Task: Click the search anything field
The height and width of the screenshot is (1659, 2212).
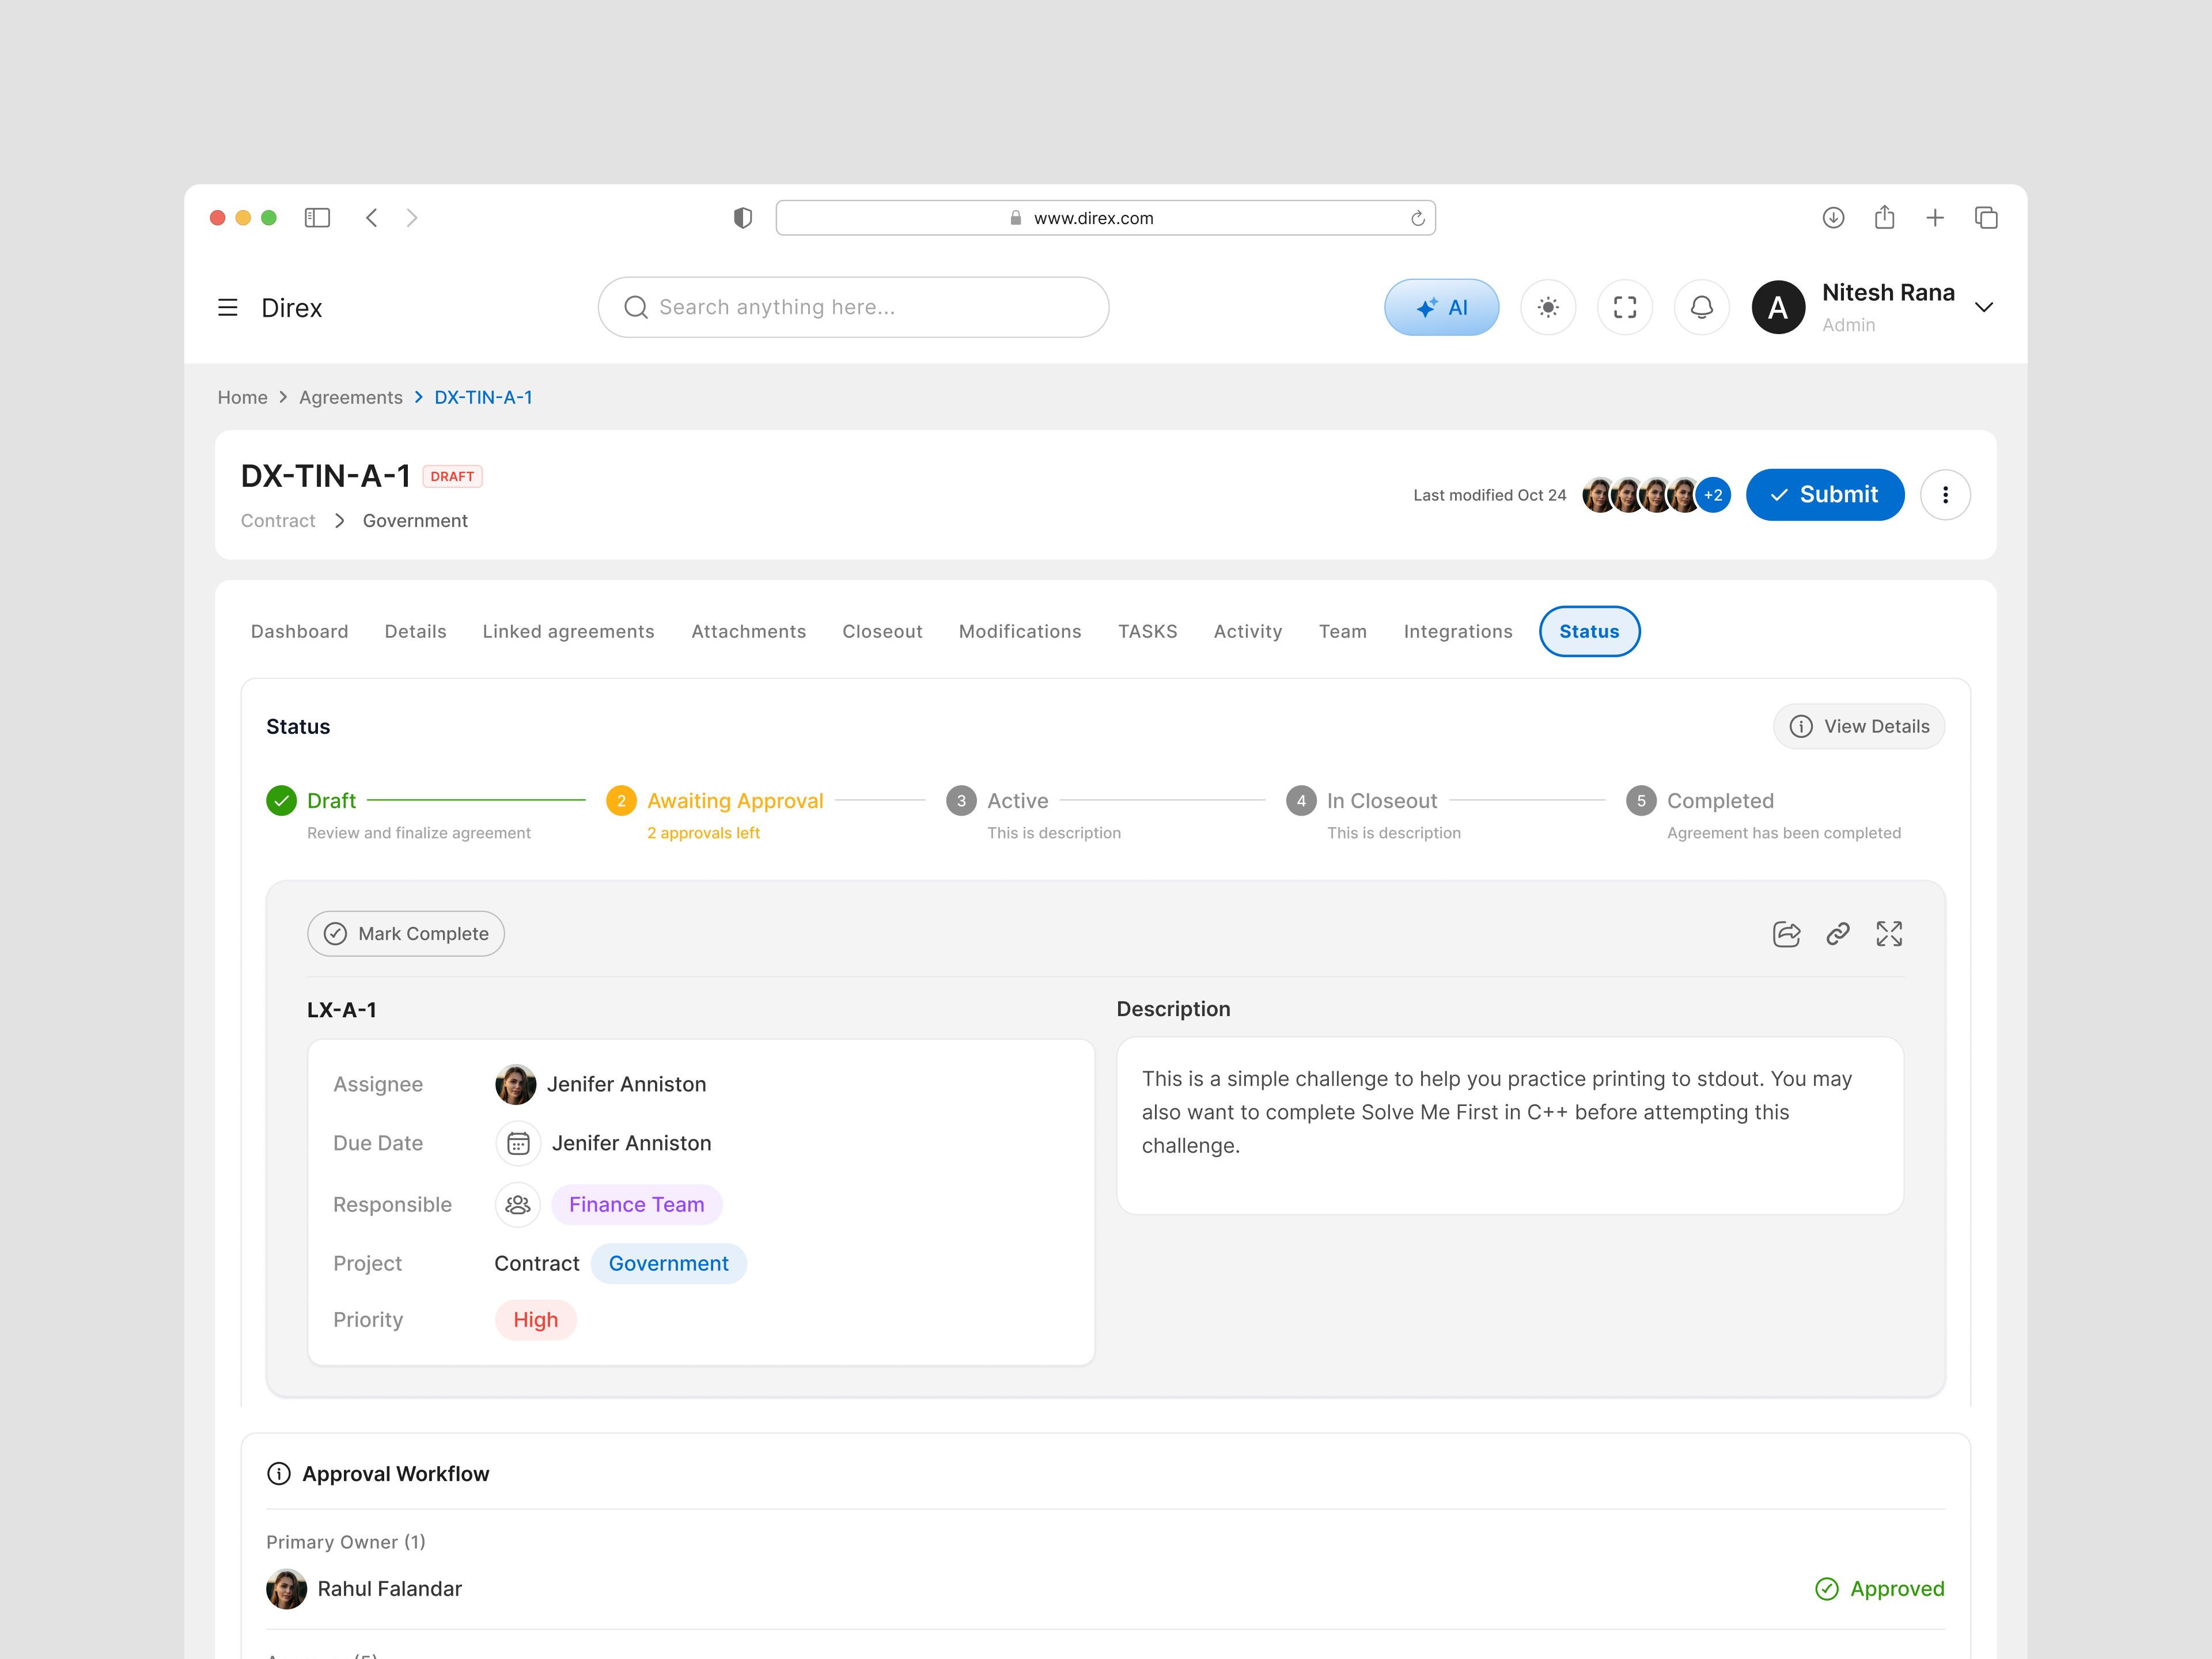Action: 853,308
